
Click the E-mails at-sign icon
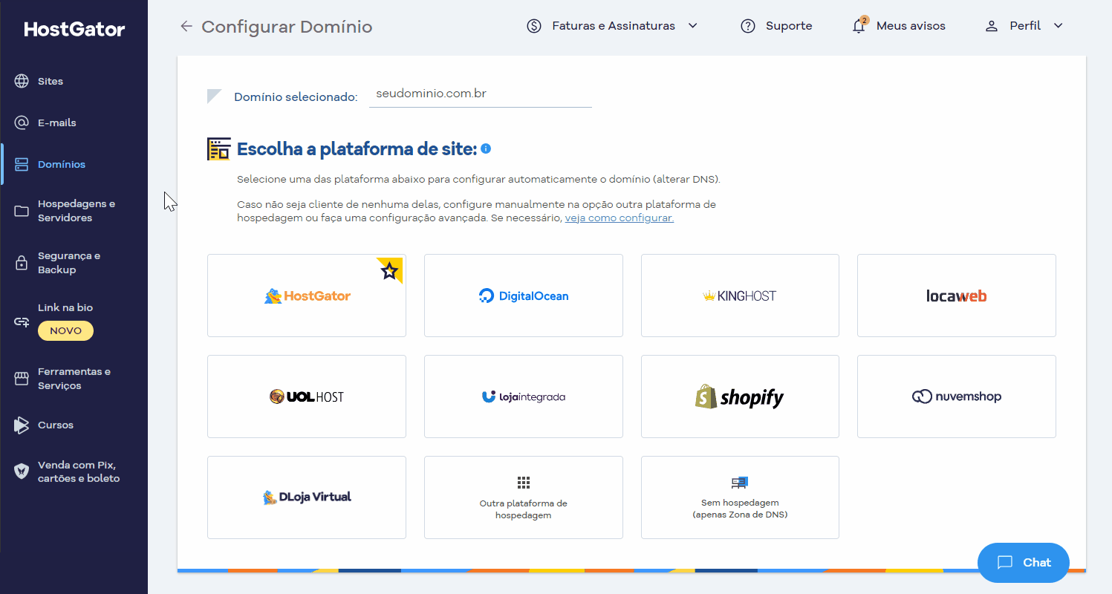tap(22, 123)
